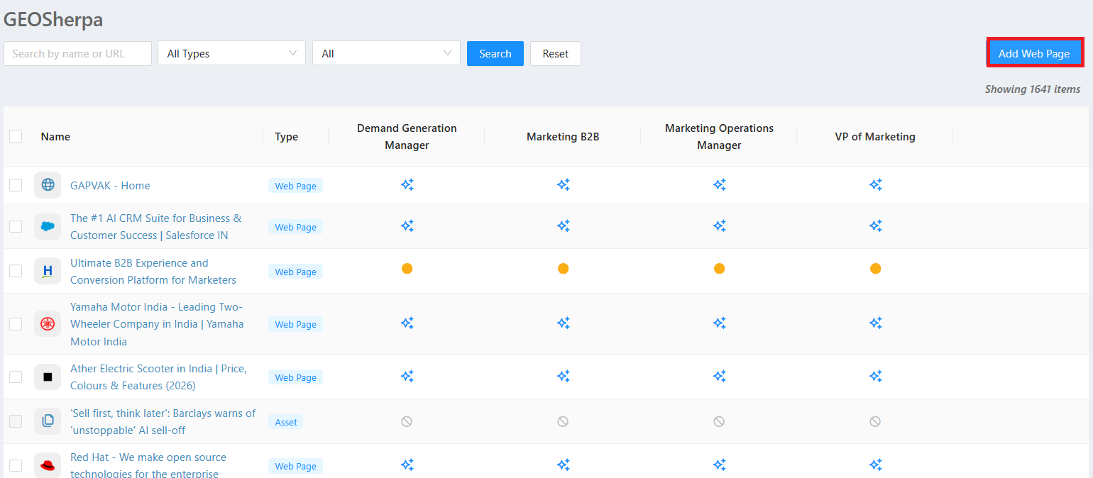Open the All filter dropdown
Image resolution: width=1093 pixels, height=478 pixels.
click(386, 53)
